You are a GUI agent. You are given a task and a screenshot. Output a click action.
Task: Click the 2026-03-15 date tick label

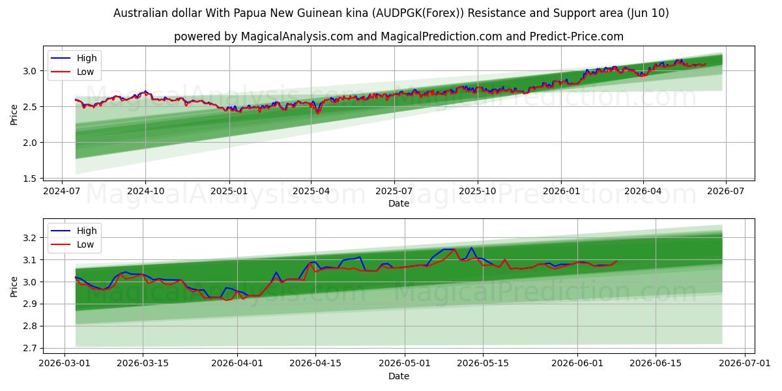tap(143, 364)
